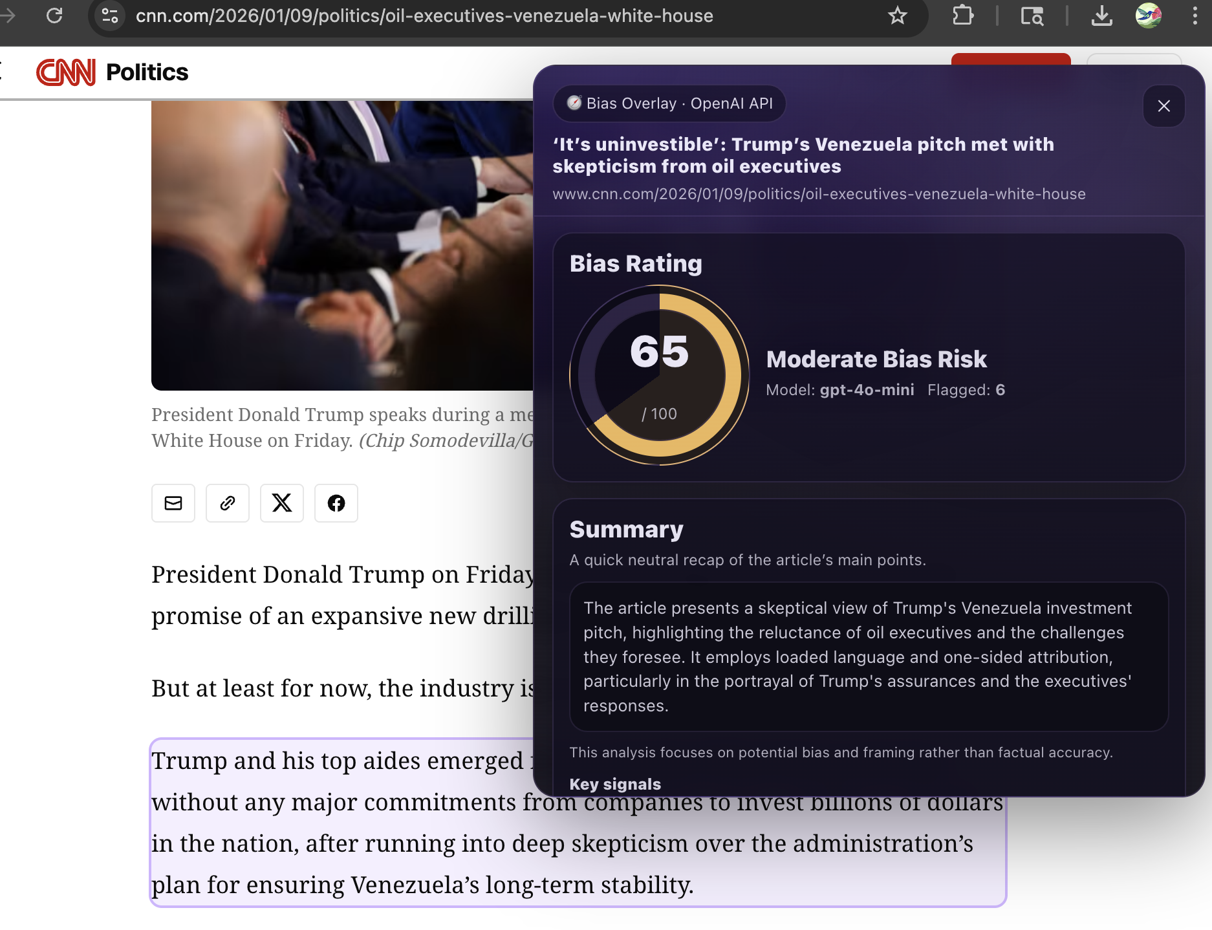
Task: Bookmark this page with the star icon
Action: tap(897, 16)
